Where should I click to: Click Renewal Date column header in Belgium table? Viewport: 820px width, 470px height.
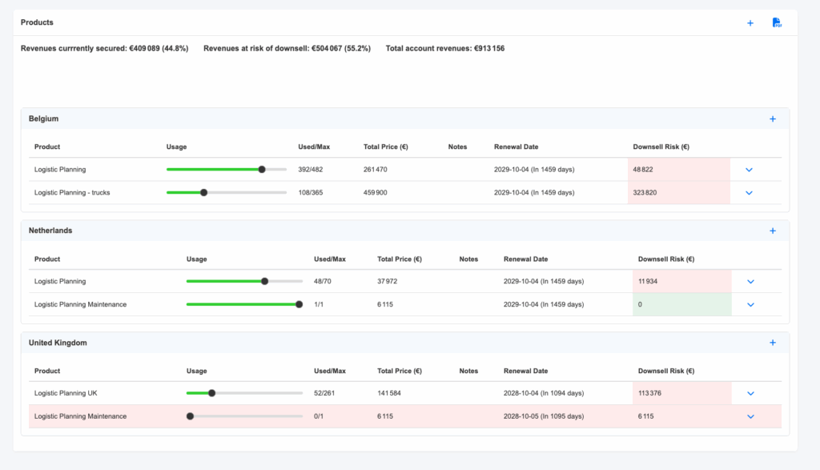pos(516,147)
